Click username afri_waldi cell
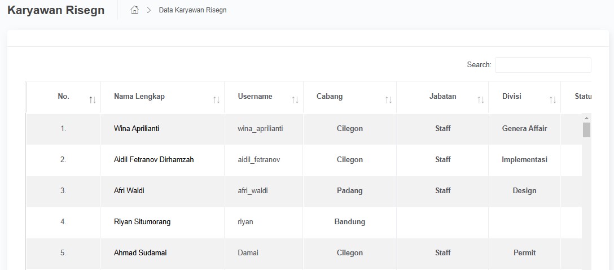This screenshot has height=270, width=614. pos(253,191)
